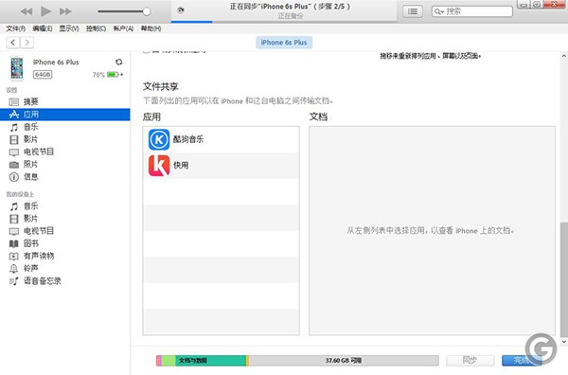Open the 控制(C) menu
568x375 pixels.
pos(96,28)
